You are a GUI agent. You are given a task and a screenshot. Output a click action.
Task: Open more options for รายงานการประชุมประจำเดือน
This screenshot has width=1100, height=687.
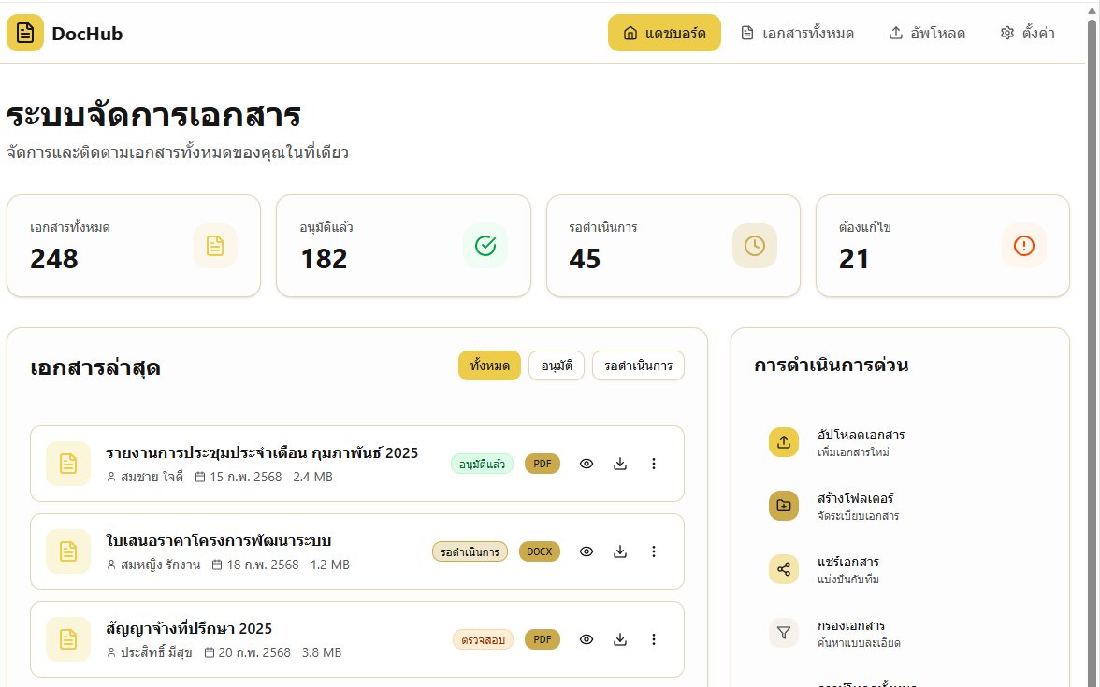click(653, 464)
